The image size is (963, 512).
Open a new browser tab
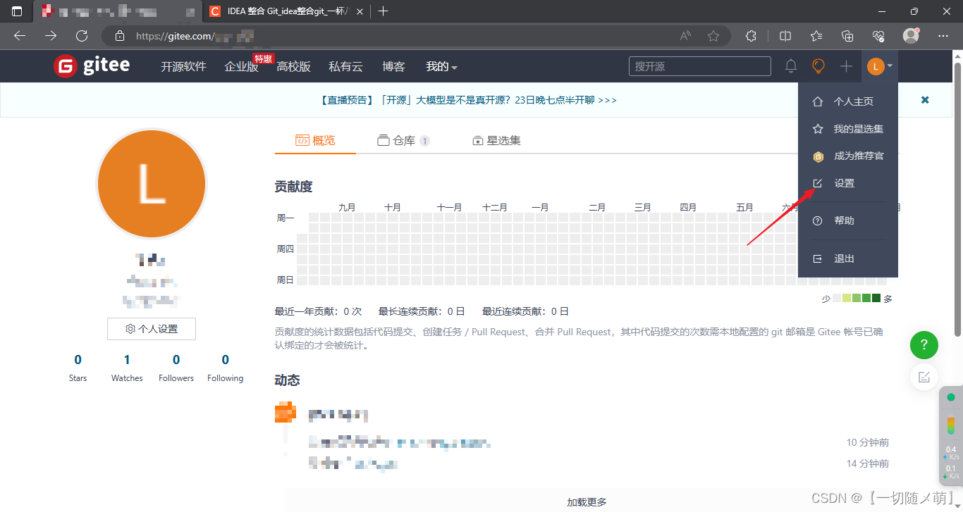pyautogui.click(x=383, y=11)
